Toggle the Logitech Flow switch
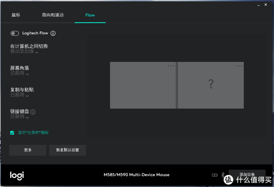The image size is (274, 187). coord(15,33)
